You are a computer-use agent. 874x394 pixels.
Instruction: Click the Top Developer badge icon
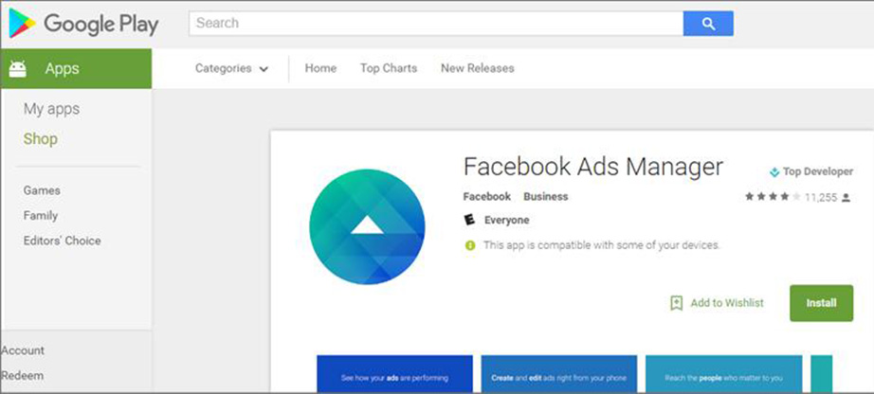pos(774,172)
